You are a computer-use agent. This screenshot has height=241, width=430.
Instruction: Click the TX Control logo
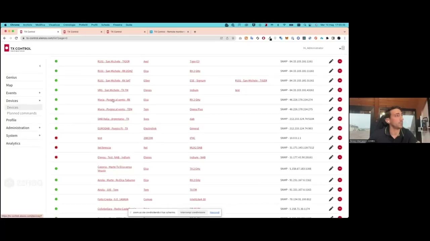tap(17, 49)
